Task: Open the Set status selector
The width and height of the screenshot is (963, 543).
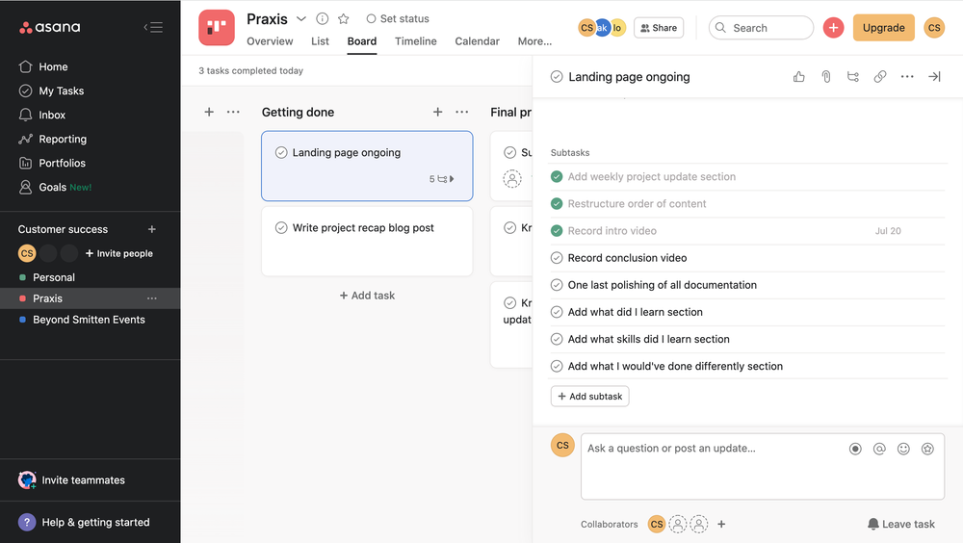Action: tap(398, 18)
